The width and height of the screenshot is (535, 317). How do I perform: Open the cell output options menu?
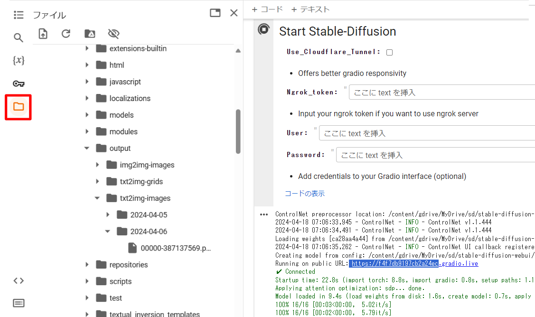264,214
